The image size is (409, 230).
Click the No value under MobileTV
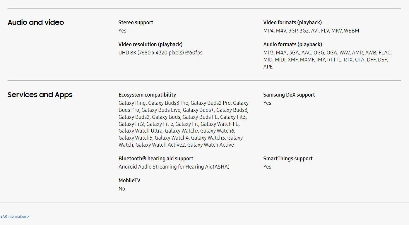(122, 189)
